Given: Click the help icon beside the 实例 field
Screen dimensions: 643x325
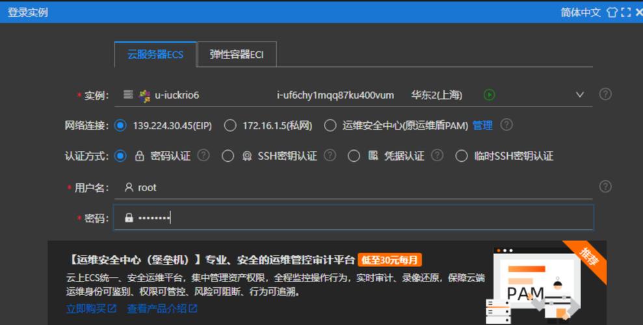Looking at the screenshot, I should click(605, 94).
